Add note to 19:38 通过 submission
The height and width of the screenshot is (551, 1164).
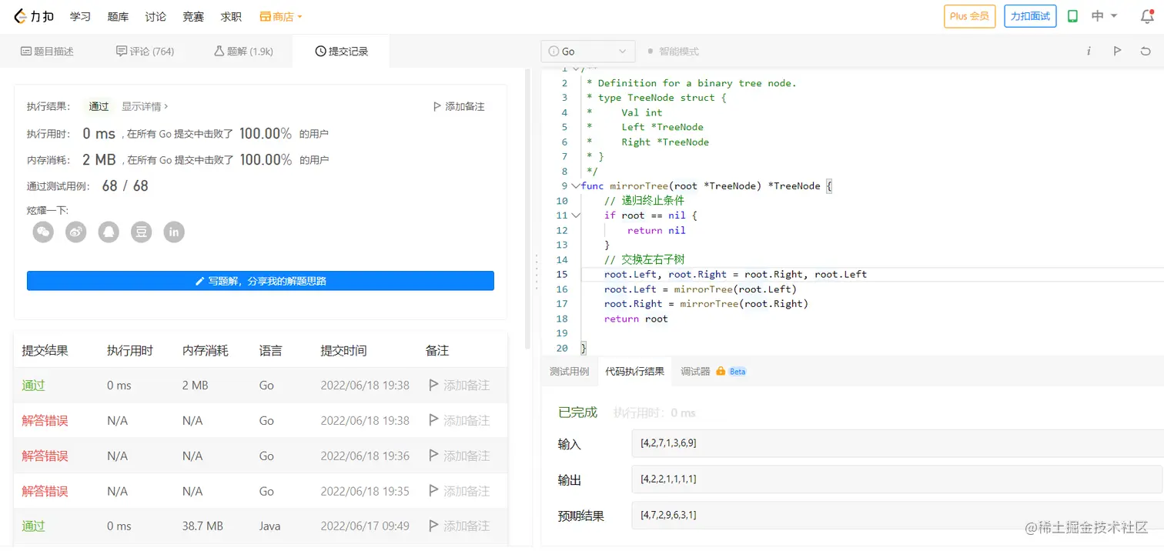point(459,386)
